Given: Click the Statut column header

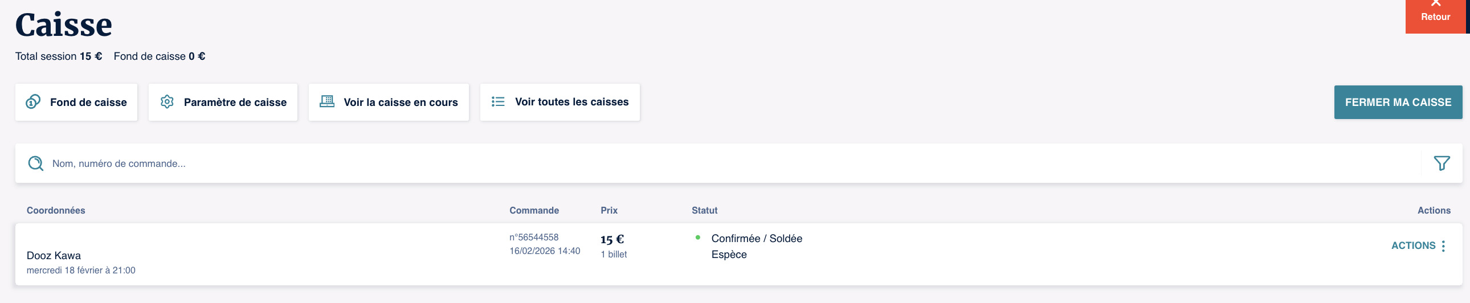Looking at the screenshot, I should (704, 211).
